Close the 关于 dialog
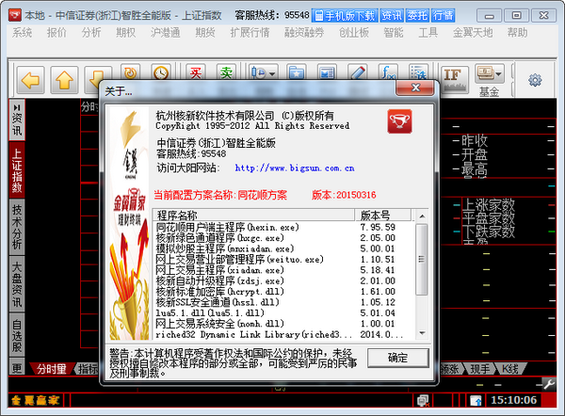Viewport: 565px width, 416px height. click(x=415, y=88)
